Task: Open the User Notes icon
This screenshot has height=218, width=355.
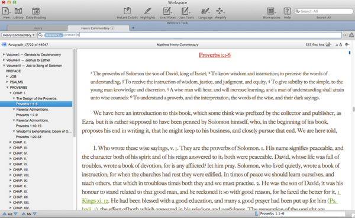Action: 167,11
